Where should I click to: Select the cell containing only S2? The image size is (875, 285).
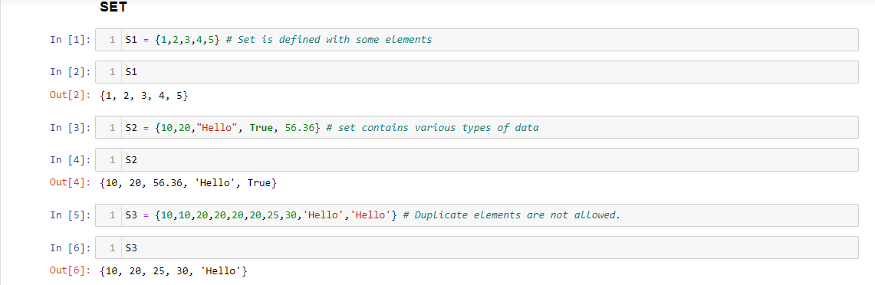tap(476, 159)
